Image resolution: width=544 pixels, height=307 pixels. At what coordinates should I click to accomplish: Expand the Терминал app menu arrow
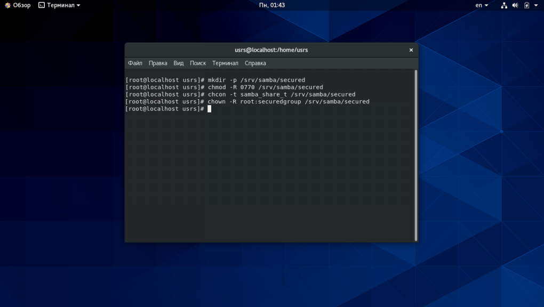point(78,5)
